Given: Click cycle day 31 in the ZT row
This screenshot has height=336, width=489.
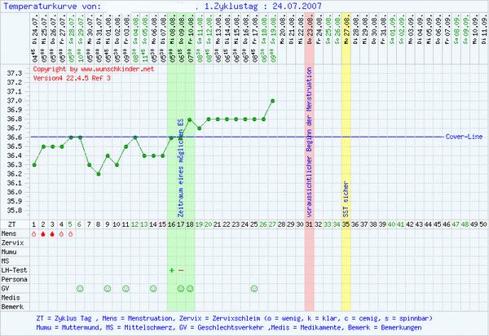Looking at the screenshot, I should tap(309, 223).
